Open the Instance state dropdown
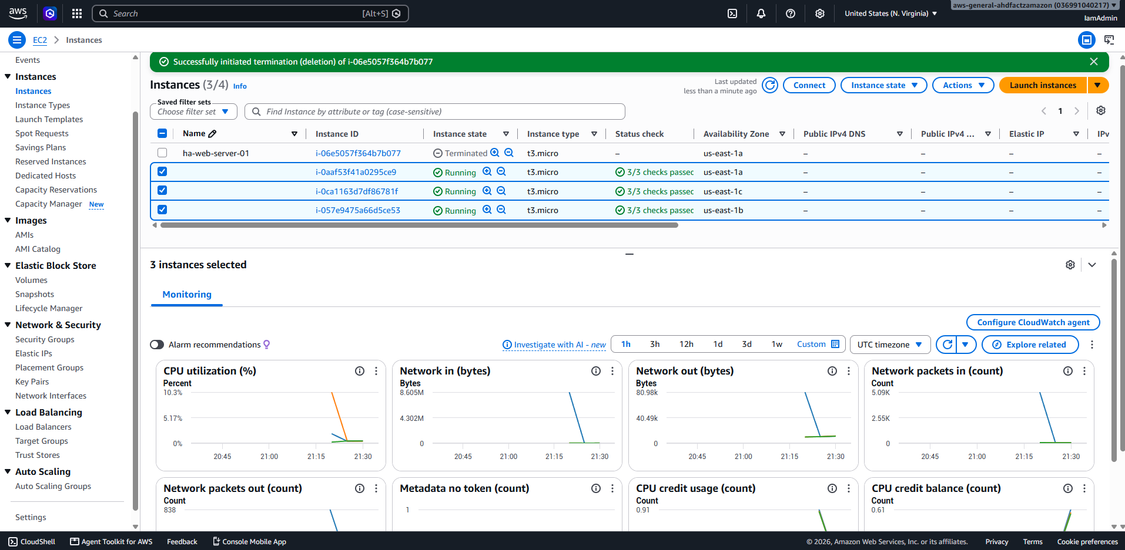 click(884, 85)
